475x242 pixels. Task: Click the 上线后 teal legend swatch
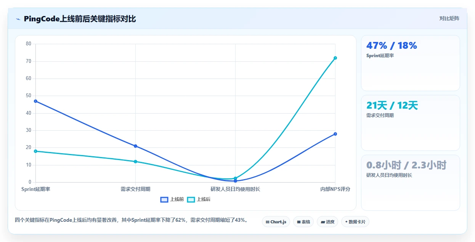191,200
